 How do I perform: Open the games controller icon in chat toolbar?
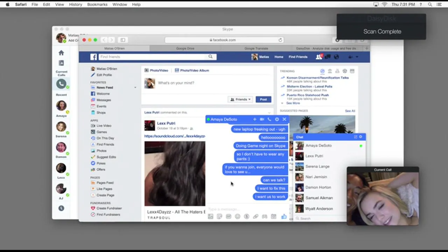(x=265, y=217)
